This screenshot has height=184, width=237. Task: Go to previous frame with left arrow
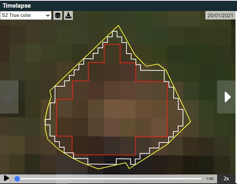[x=9, y=97]
